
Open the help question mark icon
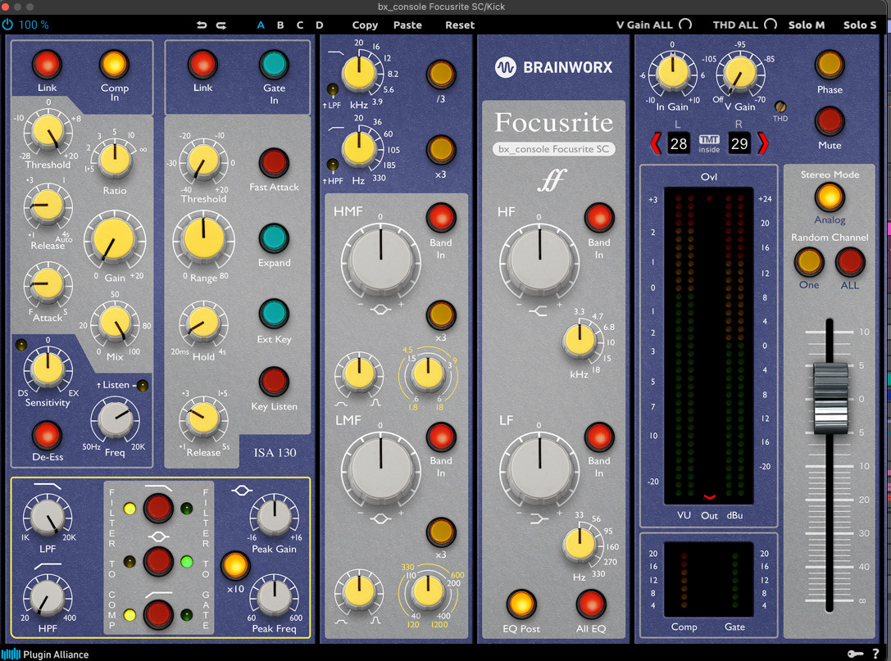point(875,654)
